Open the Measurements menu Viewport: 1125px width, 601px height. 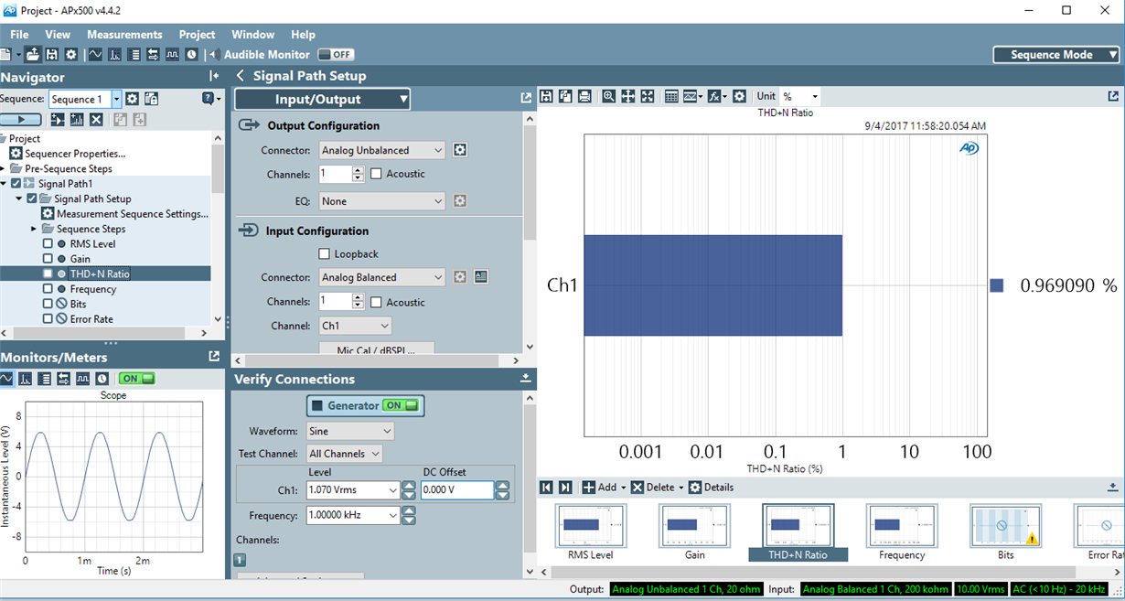pos(124,35)
